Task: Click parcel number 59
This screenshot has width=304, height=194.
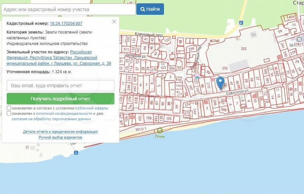Action: (x=280, y=31)
